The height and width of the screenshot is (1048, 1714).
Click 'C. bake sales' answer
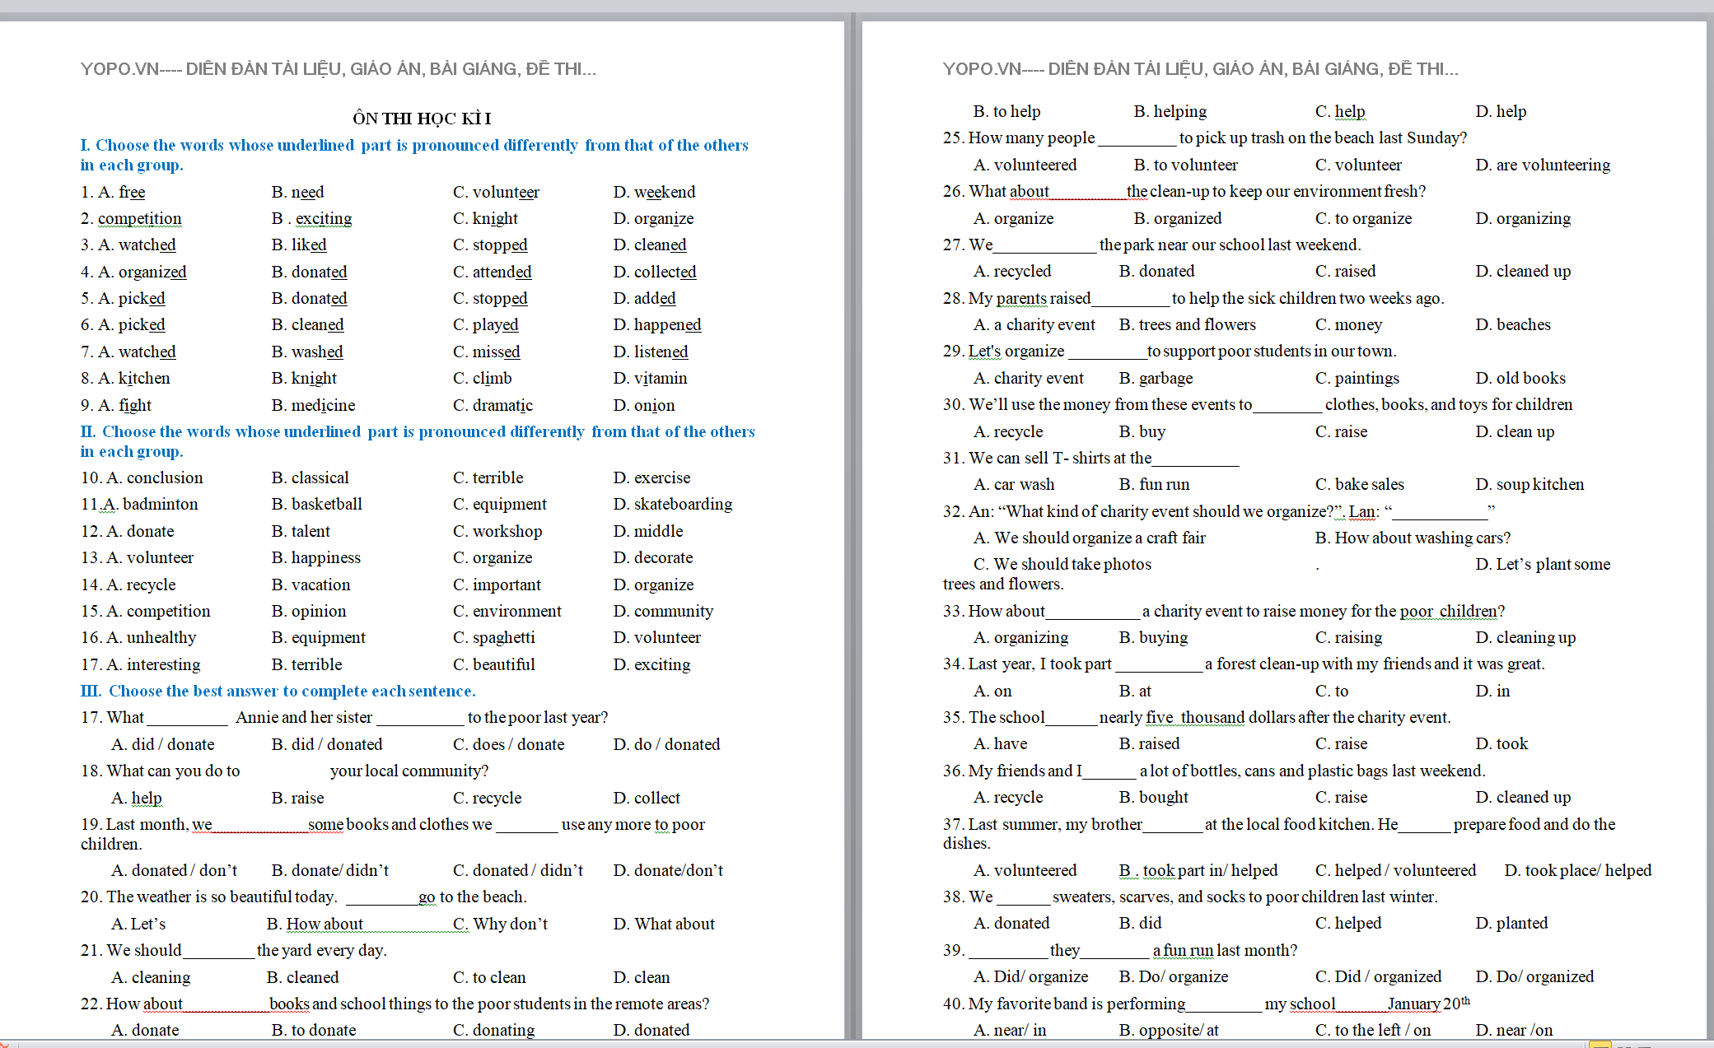point(1359,484)
